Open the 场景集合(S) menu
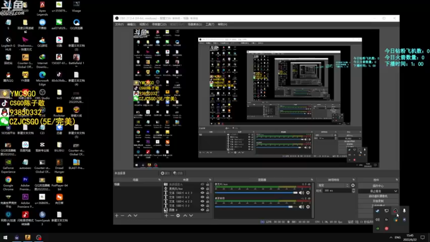The height and width of the screenshot is (242, 430). [195, 24]
